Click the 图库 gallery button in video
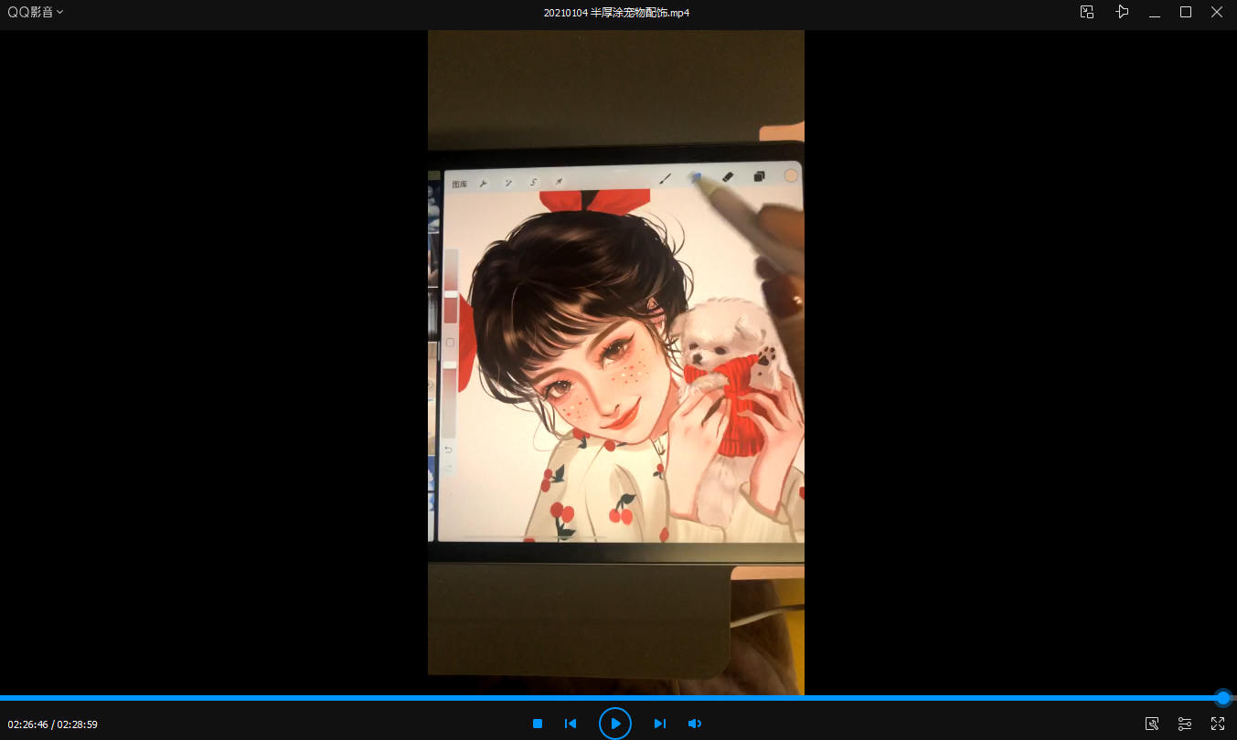 point(460,184)
